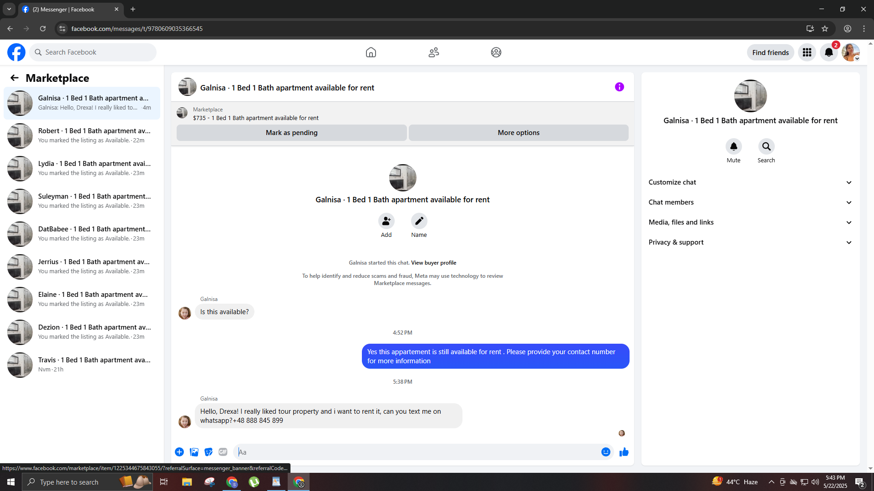Image resolution: width=874 pixels, height=491 pixels.
Task: Open Task View on taskbar
Action: coord(164,482)
